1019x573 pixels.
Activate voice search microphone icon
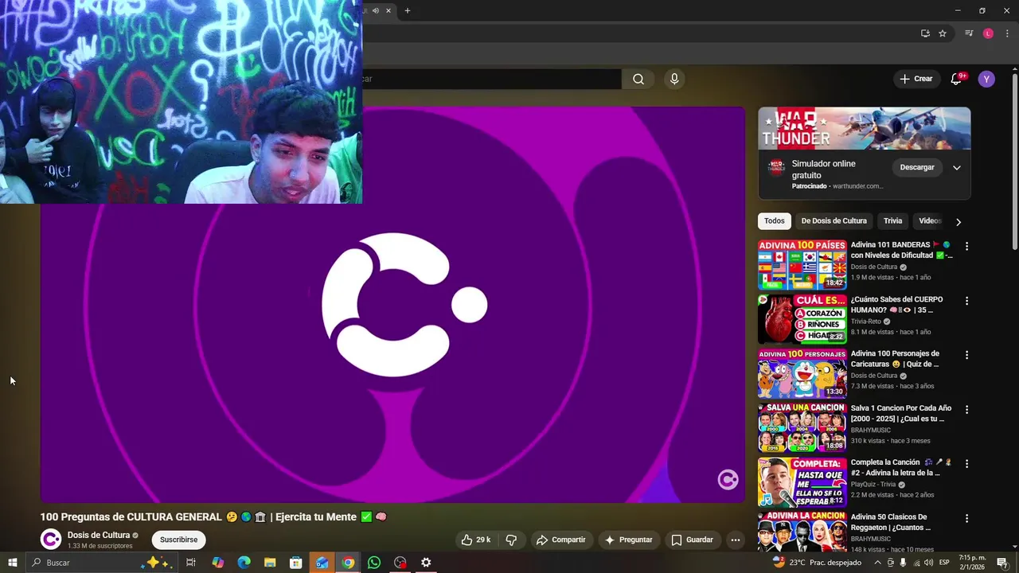point(674,79)
